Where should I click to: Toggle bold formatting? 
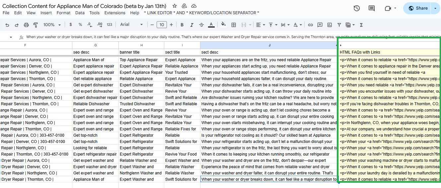tap(182, 25)
